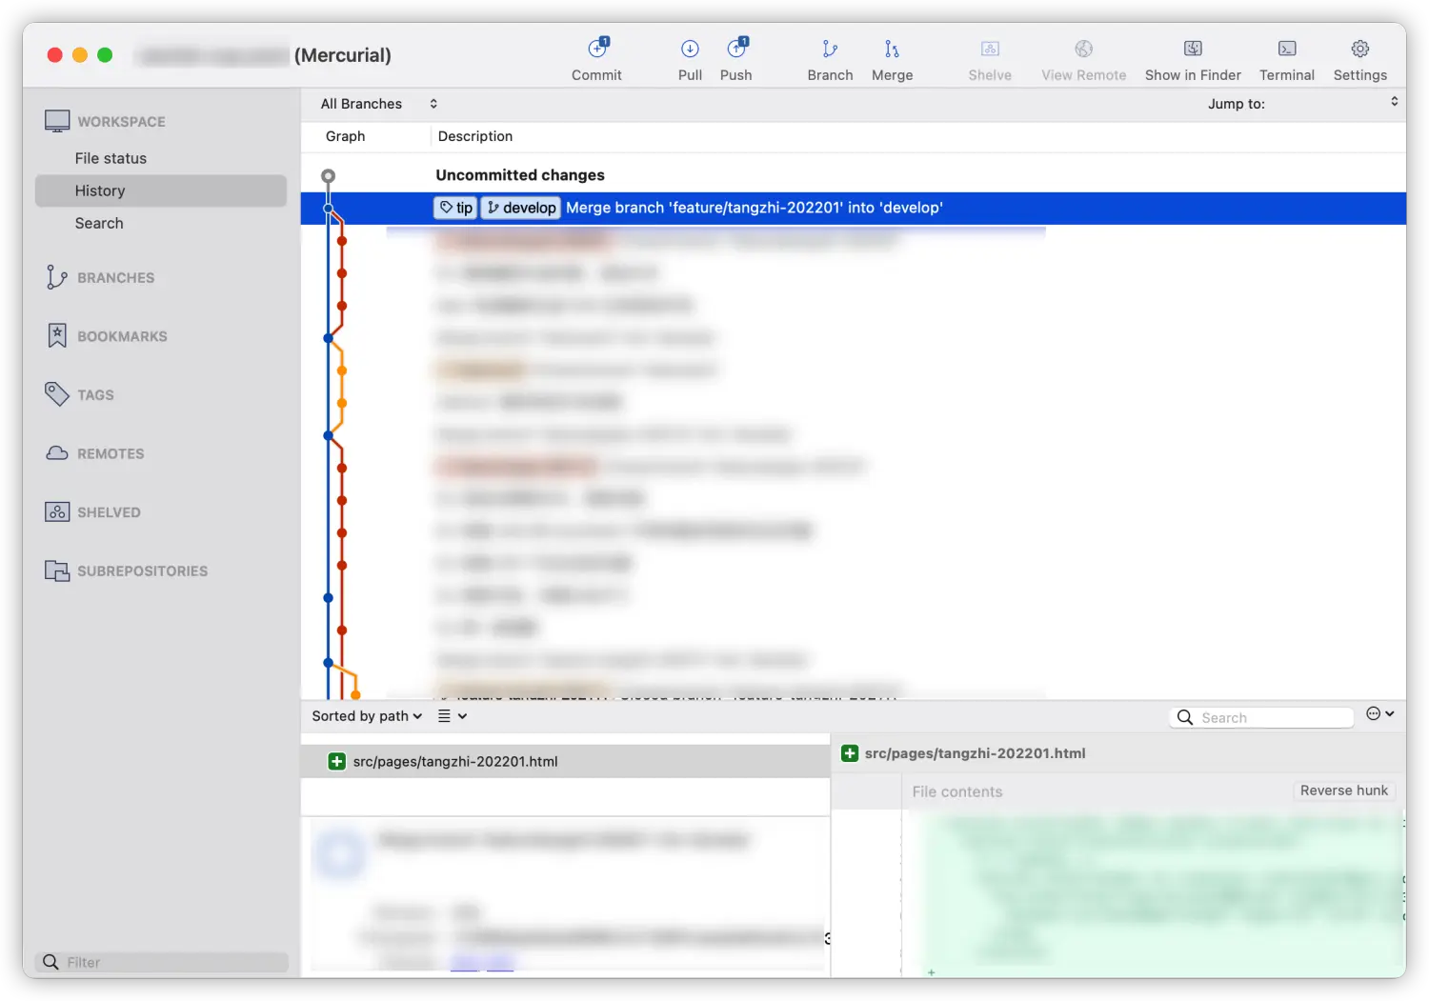Select src/pages/tangzhi-202201.html in file list

[x=566, y=761]
